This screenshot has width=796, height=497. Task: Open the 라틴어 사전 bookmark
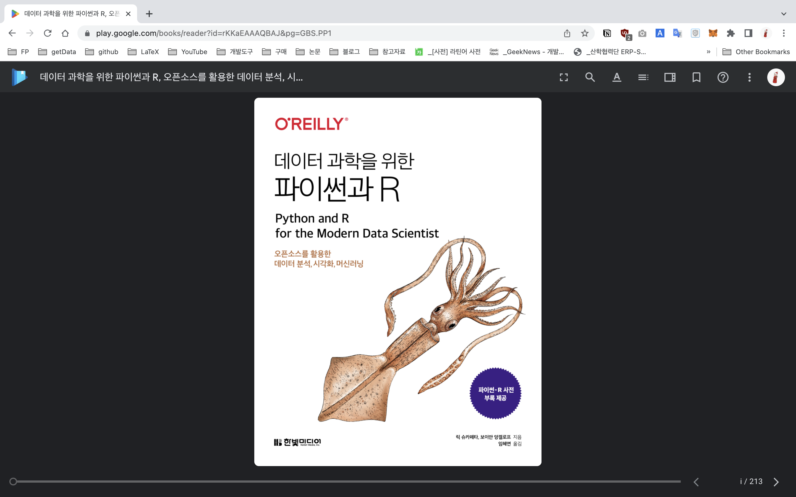448,52
